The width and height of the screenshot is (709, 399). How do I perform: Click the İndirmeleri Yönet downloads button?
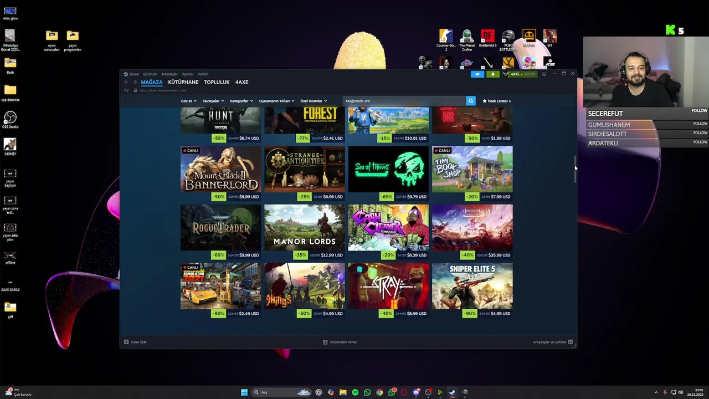(x=340, y=342)
